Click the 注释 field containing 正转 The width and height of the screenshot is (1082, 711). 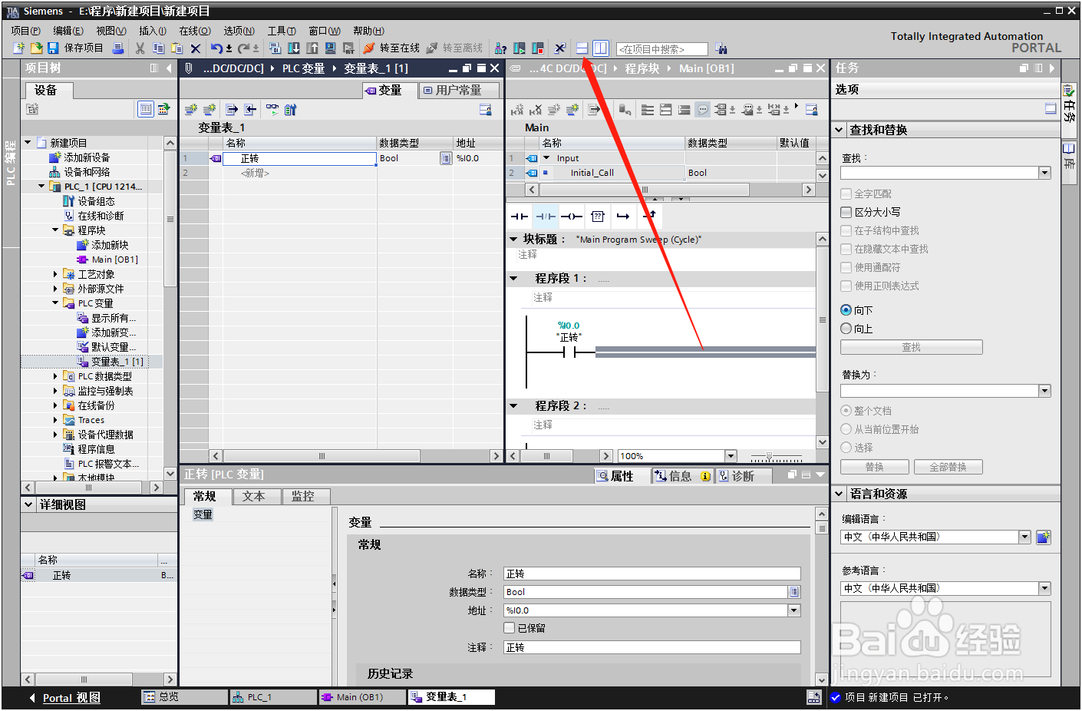652,647
